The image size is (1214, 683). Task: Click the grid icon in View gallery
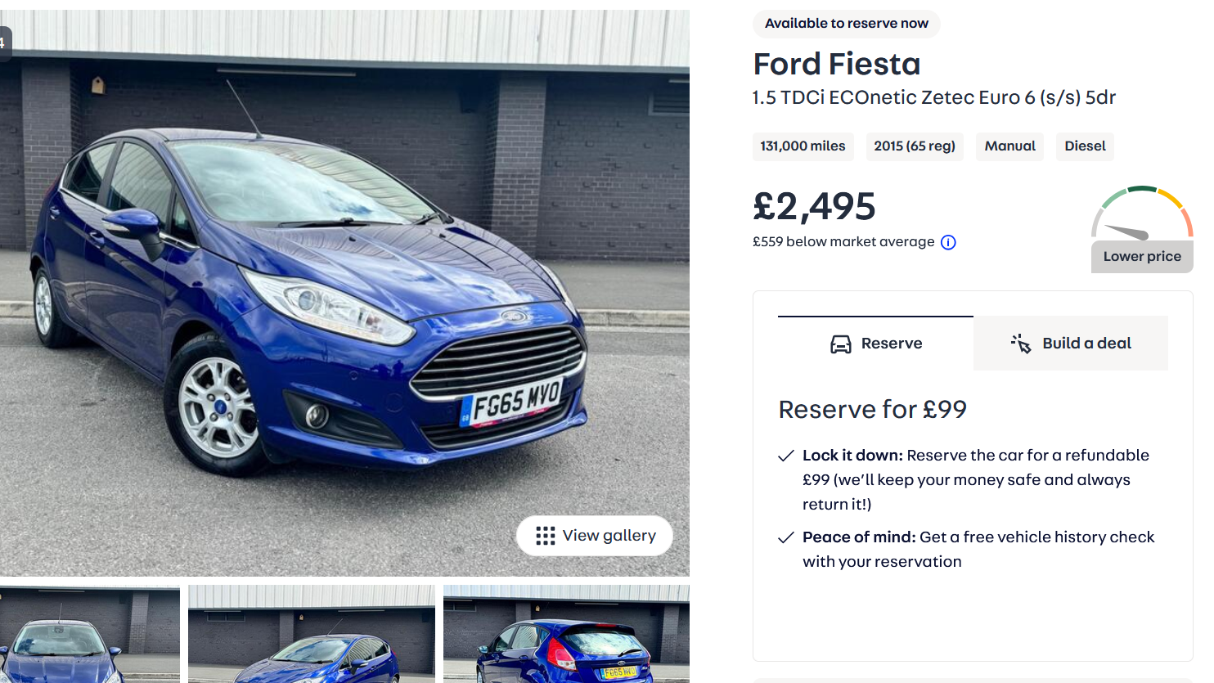[545, 536]
